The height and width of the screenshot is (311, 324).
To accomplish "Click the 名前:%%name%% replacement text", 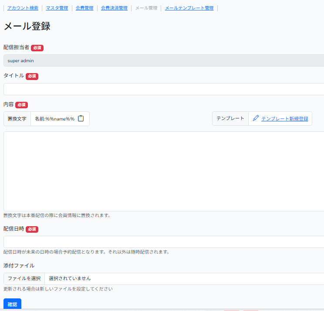I will [54, 119].
